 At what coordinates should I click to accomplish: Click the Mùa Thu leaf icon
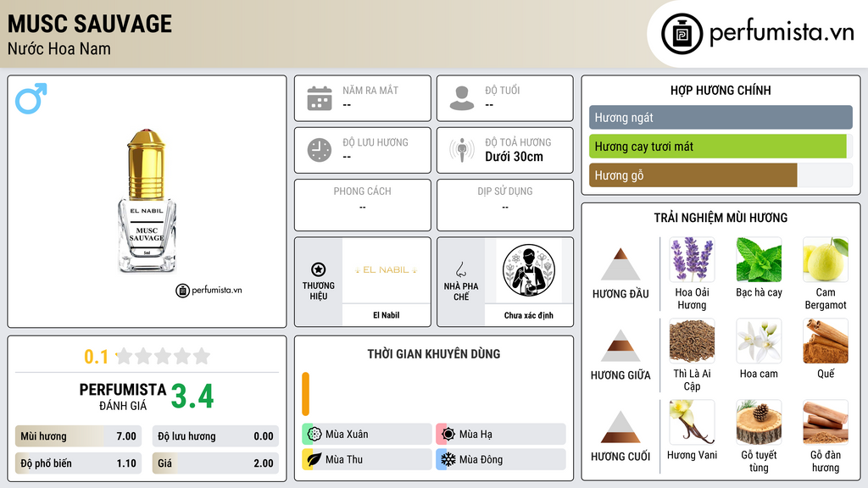point(314,459)
